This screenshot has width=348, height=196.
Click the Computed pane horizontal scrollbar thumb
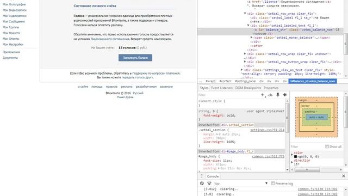pyautogui.click(x=307, y=169)
